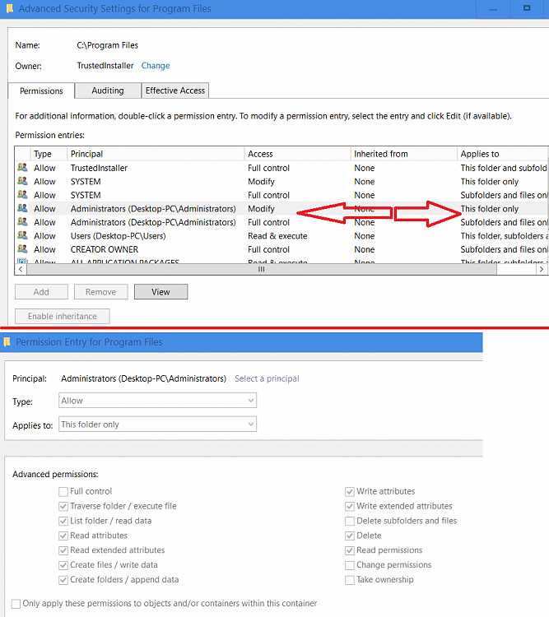
Task: Click user icon of SYSTEM Modify entry
Action: tap(21, 182)
